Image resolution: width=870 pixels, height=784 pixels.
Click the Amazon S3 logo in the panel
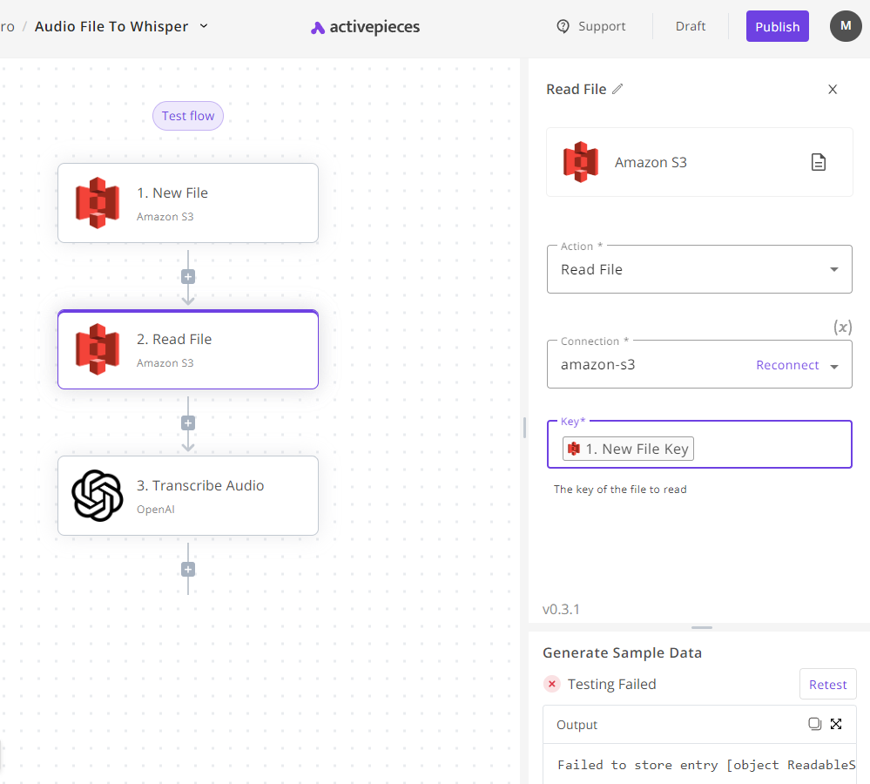coord(581,162)
